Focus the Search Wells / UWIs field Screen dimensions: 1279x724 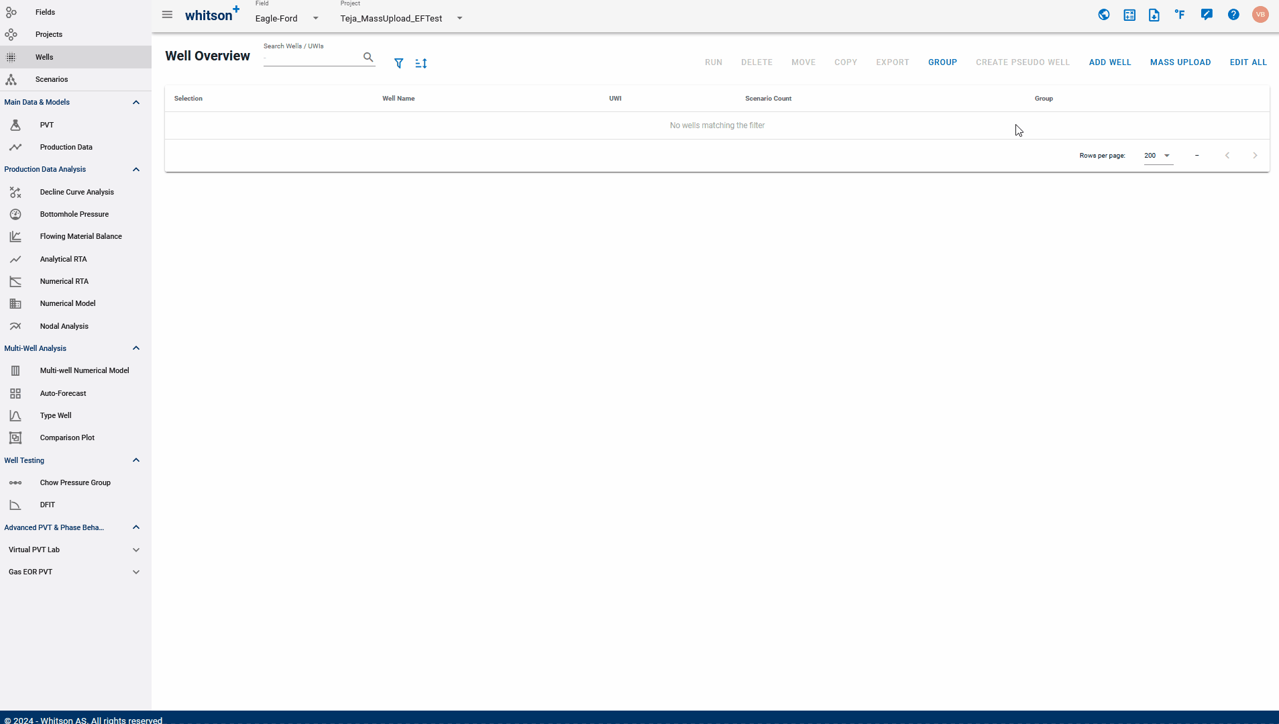[312, 58]
